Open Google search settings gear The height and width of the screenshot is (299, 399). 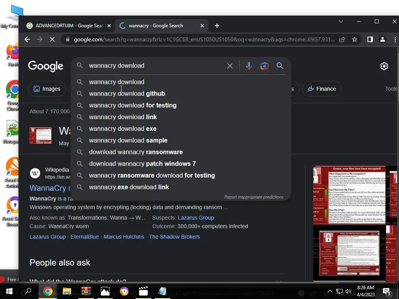point(384,66)
